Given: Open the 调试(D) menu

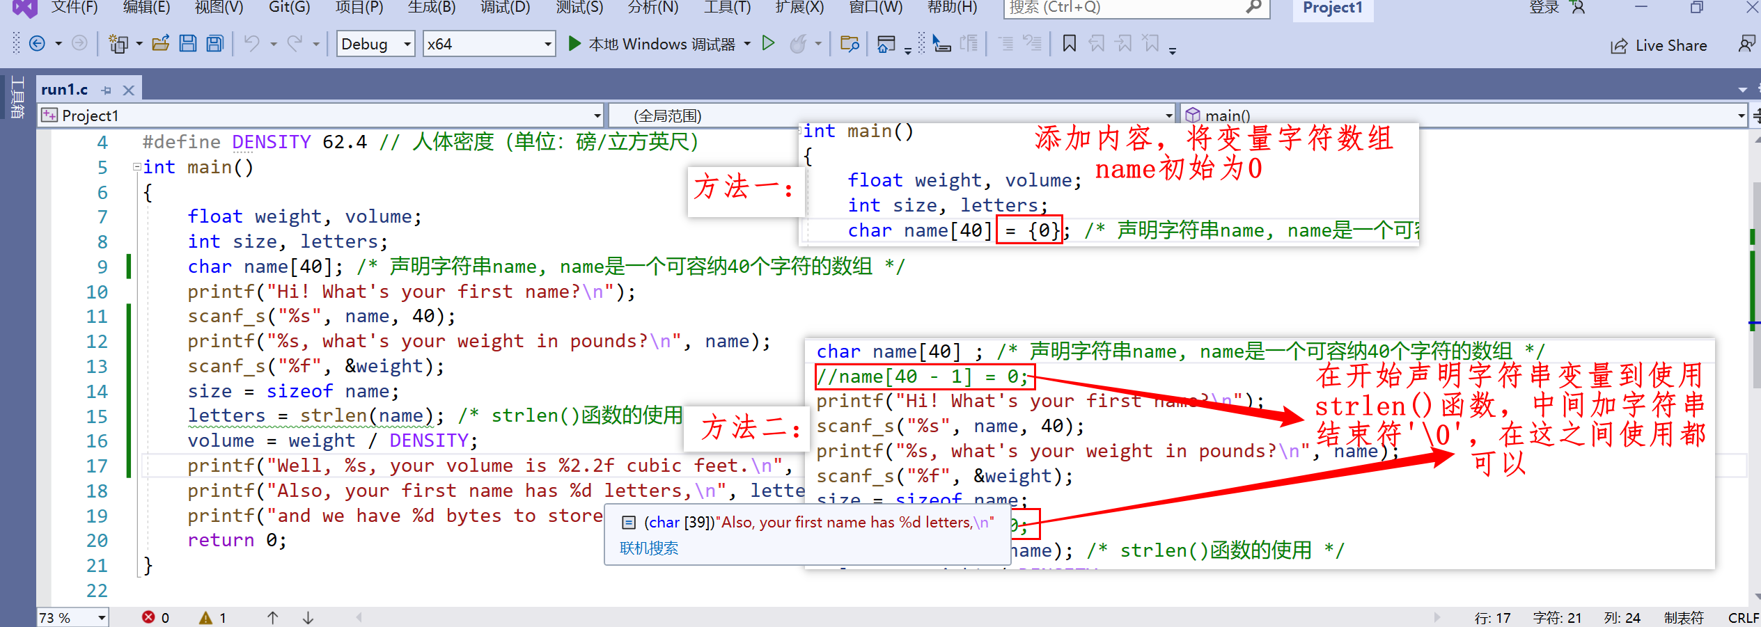Looking at the screenshot, I should click(505, 8).
